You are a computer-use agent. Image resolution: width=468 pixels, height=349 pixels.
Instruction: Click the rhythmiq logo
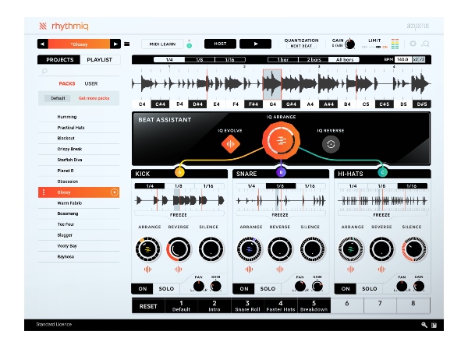pyautogui.click(x=64, y=26)
